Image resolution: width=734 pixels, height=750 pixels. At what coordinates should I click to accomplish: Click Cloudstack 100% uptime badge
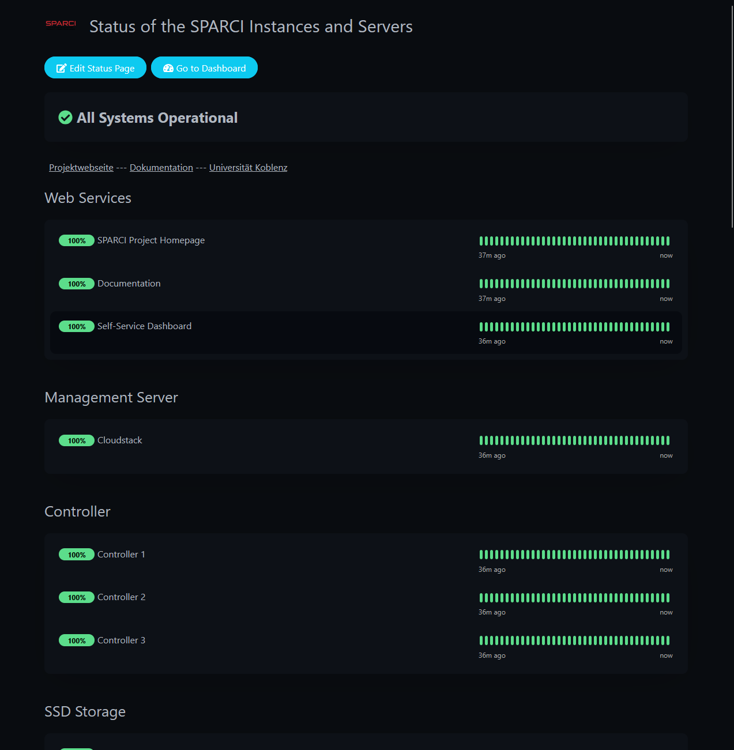click(x=76, y=441)
